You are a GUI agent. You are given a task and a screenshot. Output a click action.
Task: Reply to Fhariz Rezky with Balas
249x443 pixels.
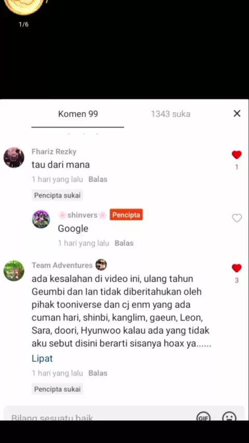click(x=98, y=179)
